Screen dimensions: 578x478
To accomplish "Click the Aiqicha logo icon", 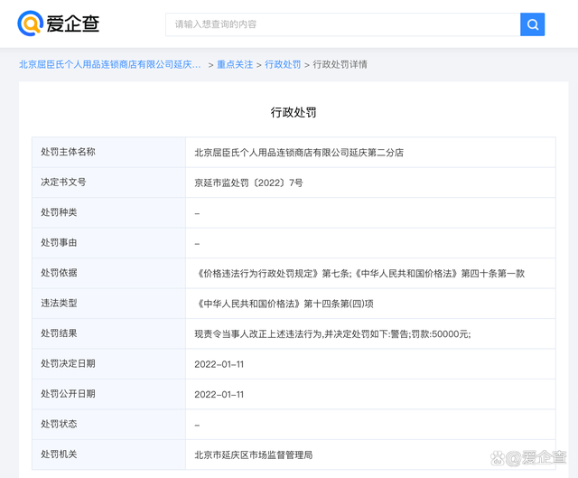I will (x=30, y=23).
